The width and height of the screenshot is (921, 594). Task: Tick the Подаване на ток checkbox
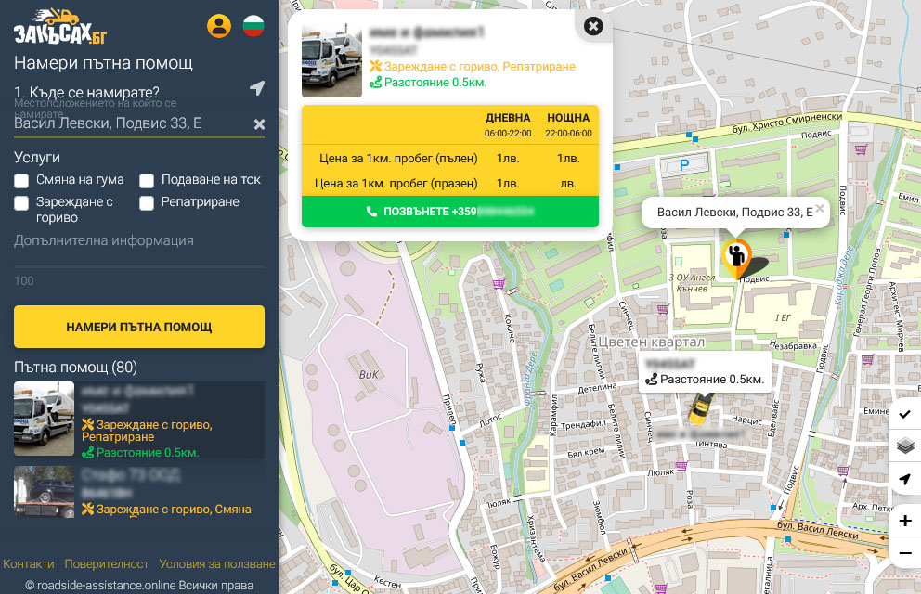coord(147,180)
